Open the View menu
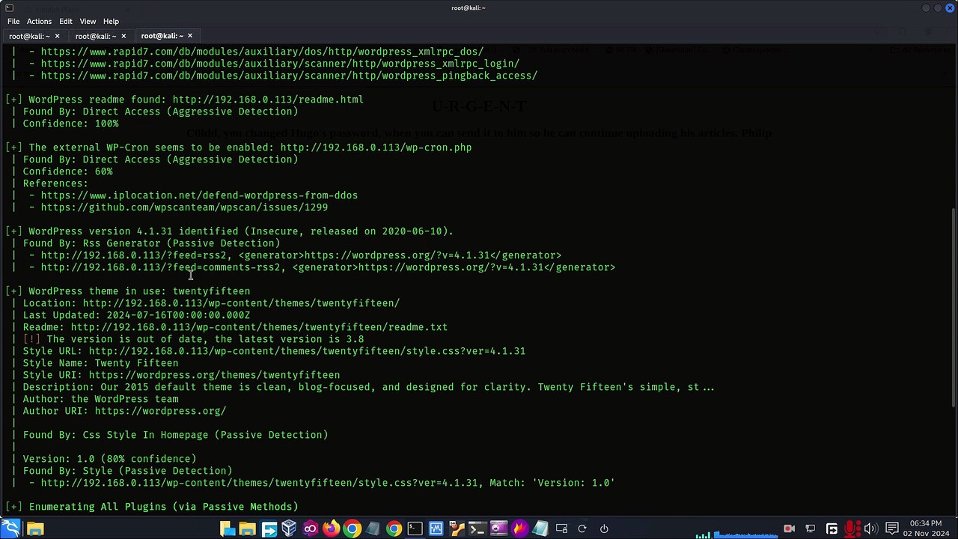 pyautogui.click(x=88, y=21)
